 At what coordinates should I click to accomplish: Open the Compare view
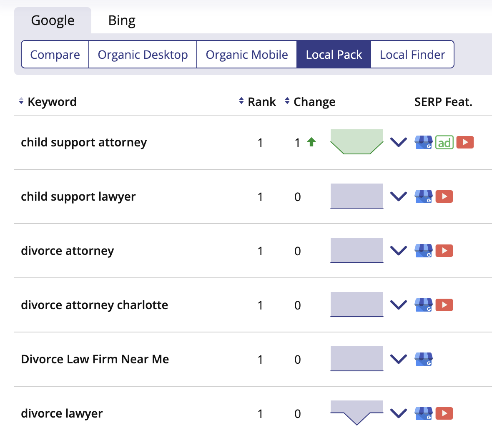click(x=55, y=55)
